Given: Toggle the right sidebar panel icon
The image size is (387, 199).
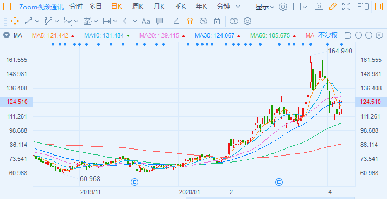Looking at the screenshot, I should tap(379, 7).
